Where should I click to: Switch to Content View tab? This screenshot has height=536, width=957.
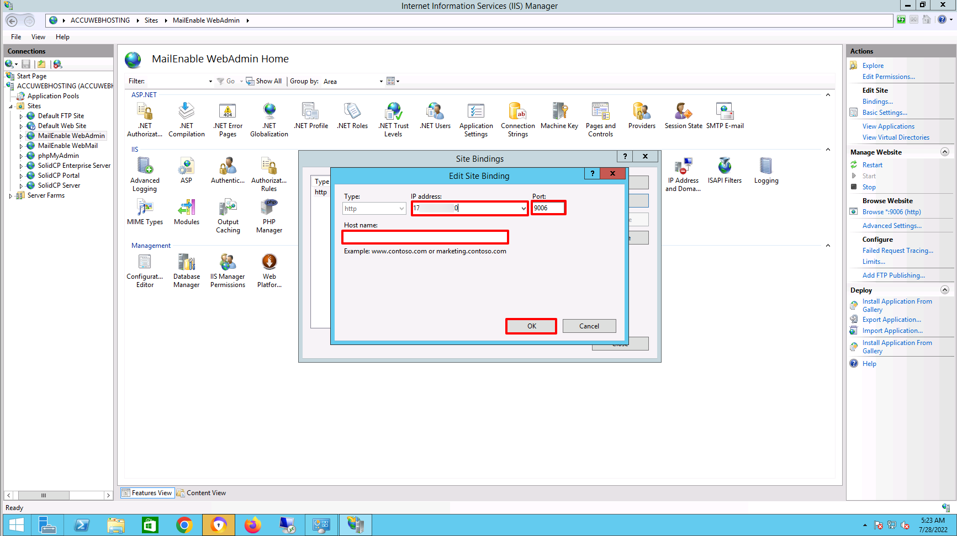pos(202,493)
